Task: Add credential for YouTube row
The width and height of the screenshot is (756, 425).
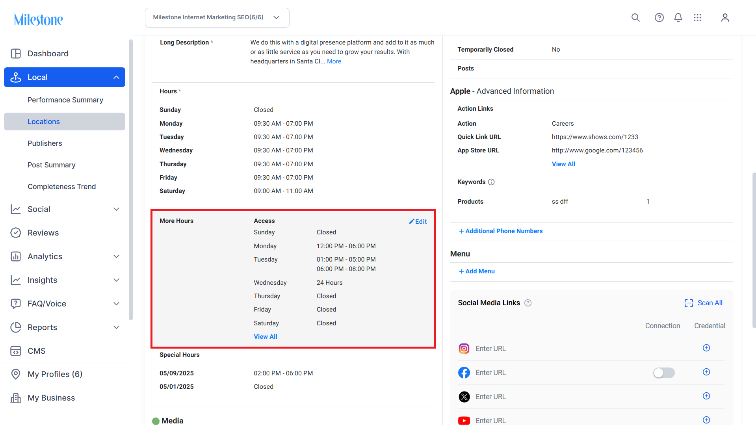Action: click(x=706, y=420)
